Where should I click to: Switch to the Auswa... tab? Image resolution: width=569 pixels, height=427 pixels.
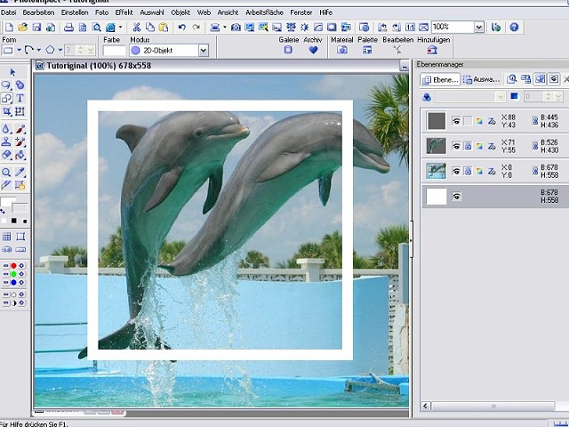pyautogui.click(x=482, y=79)
